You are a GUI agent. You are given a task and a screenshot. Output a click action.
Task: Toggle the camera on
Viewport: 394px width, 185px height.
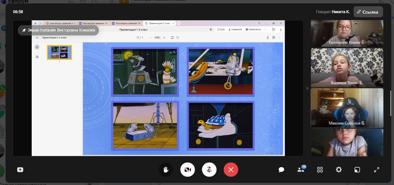187,170
